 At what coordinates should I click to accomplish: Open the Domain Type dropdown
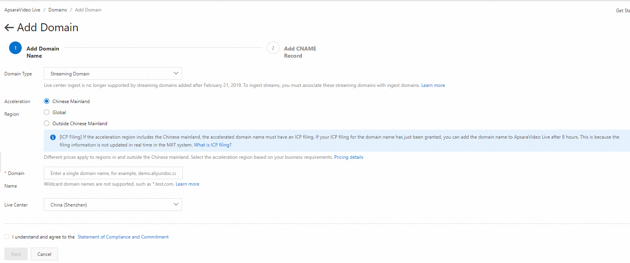(113, 73)
